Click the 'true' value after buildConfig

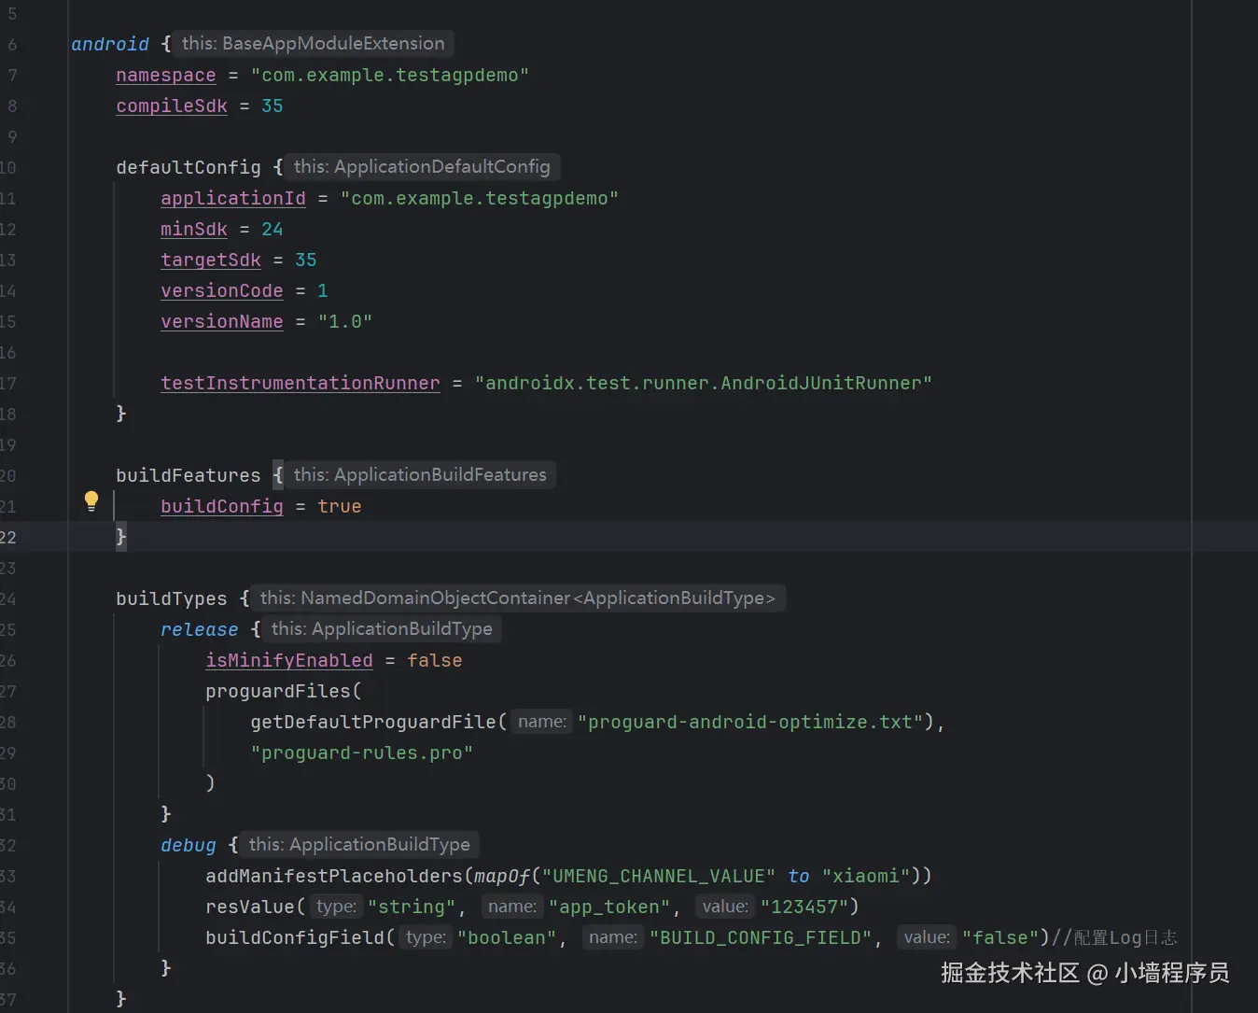tap(340, 506)
